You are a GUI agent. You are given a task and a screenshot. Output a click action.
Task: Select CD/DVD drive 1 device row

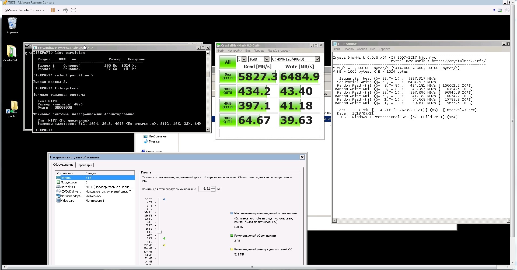tap(95, 191)
